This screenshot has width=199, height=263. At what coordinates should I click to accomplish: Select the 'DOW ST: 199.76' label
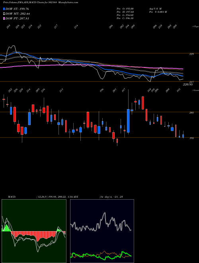tap(17, 9)
